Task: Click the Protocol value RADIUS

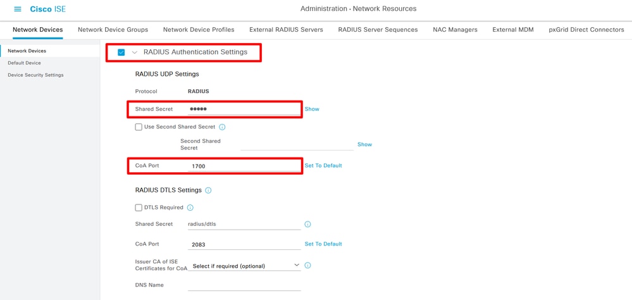Action: click(x=199, y=92)
